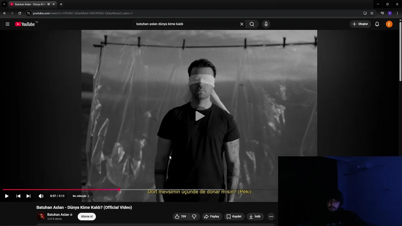Click the search magnifier button

coord(252,24)
